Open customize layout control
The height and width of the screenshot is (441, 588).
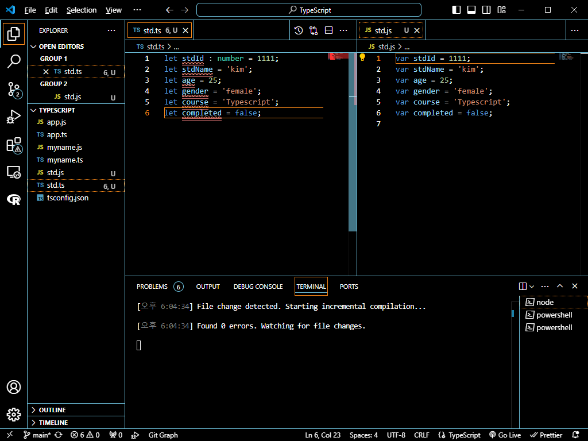pyautogui.click(x=501, y=10)
